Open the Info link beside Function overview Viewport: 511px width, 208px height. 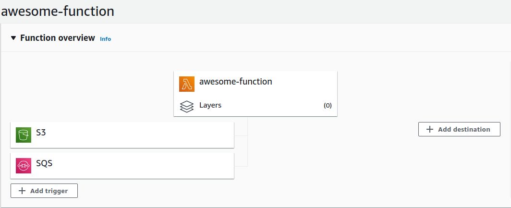click(105, 39)
